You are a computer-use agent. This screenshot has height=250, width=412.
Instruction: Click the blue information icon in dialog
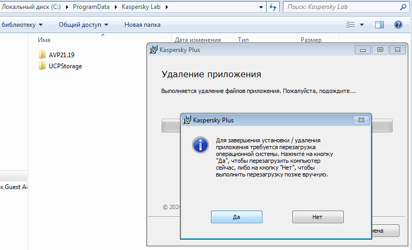tap(200, 145)
